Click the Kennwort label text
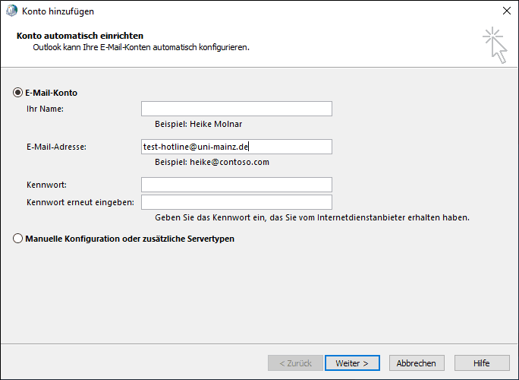This screenshot has height=380, width=519. click(46, 185)
